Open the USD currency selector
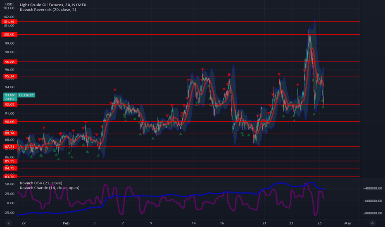The width and height of the screenshot is (385, 227). point(9,4)
